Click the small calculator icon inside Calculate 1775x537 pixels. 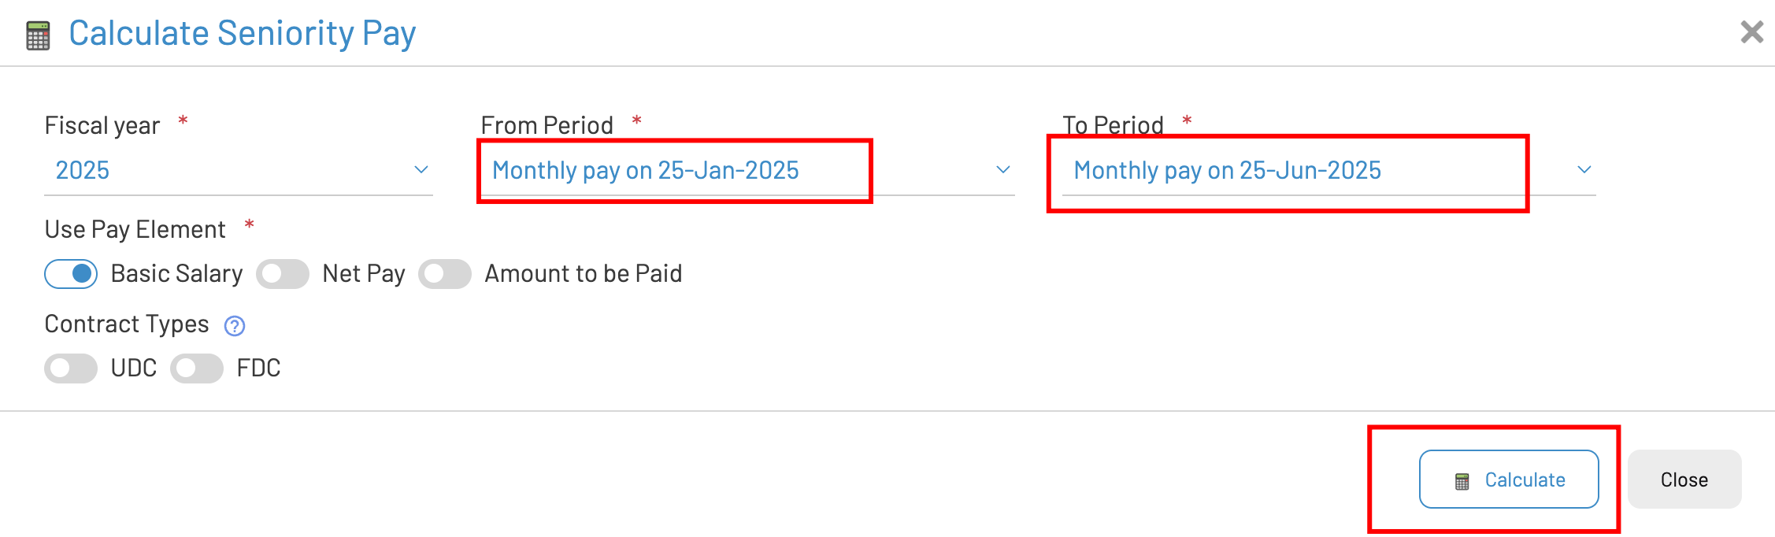click(1462, 481)
